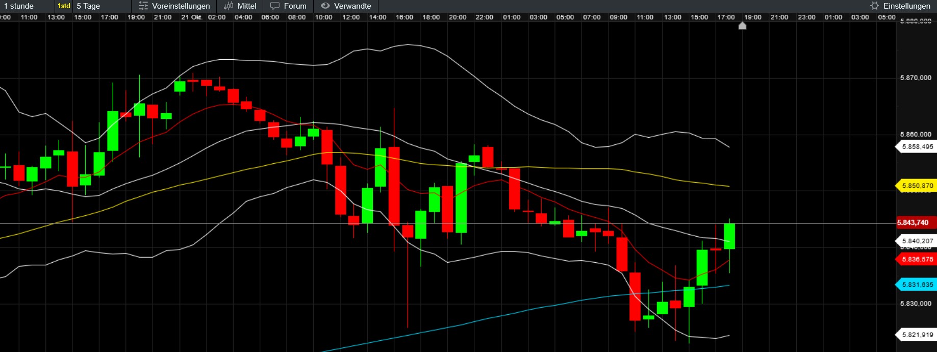
Task: Select the yellow "1std" interval badge
Action: [64, 6]
